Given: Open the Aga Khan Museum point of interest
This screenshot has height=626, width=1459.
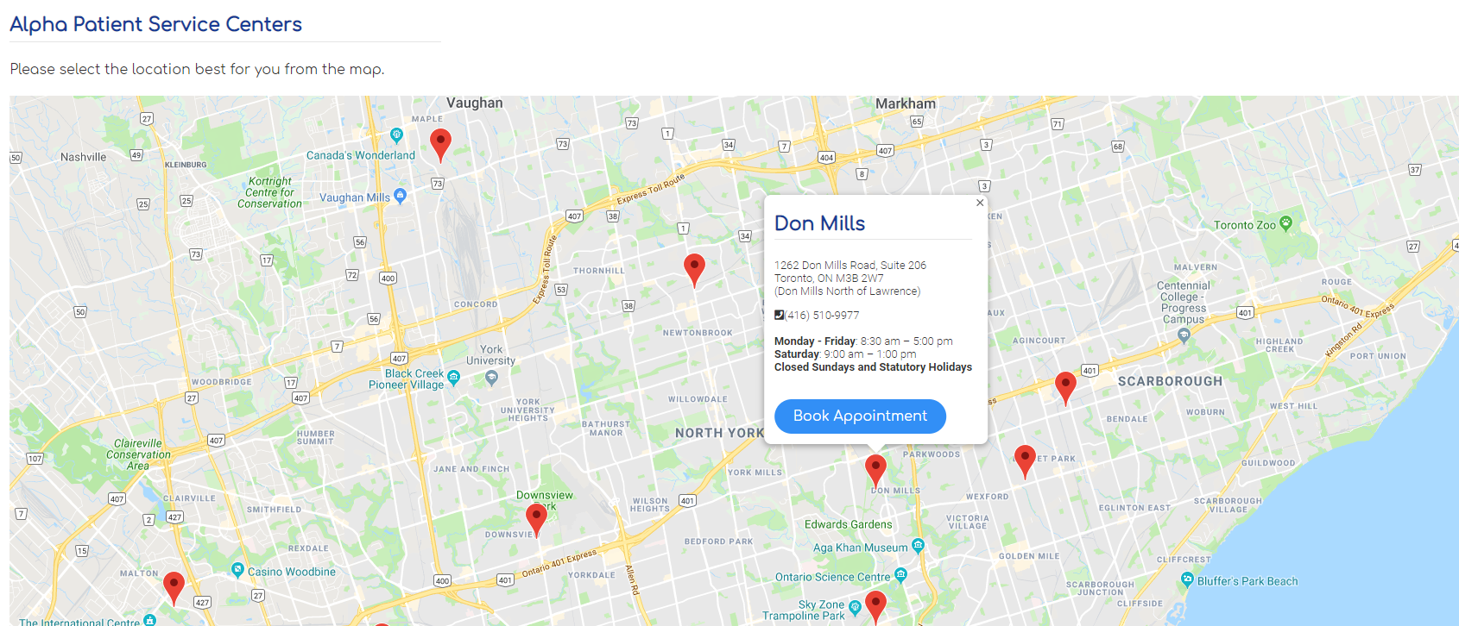Looking at the screenshot, I should tap(918, 545).
